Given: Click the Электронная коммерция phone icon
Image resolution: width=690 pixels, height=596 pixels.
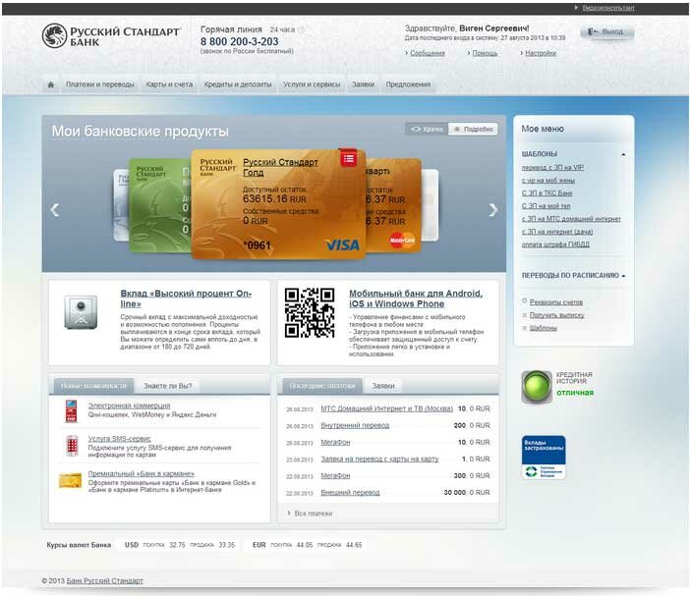Looking at the screenshot, I should click(x=71, y=411).
